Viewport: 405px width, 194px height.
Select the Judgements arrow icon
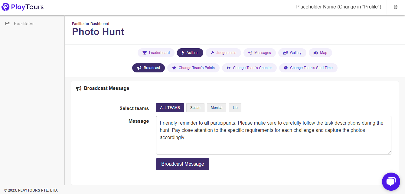pyautogui.click(x=213, y=53)
